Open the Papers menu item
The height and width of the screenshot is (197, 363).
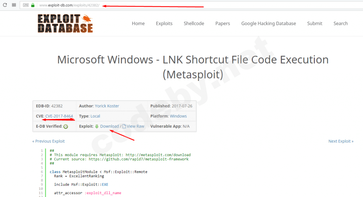pos(223,23)
